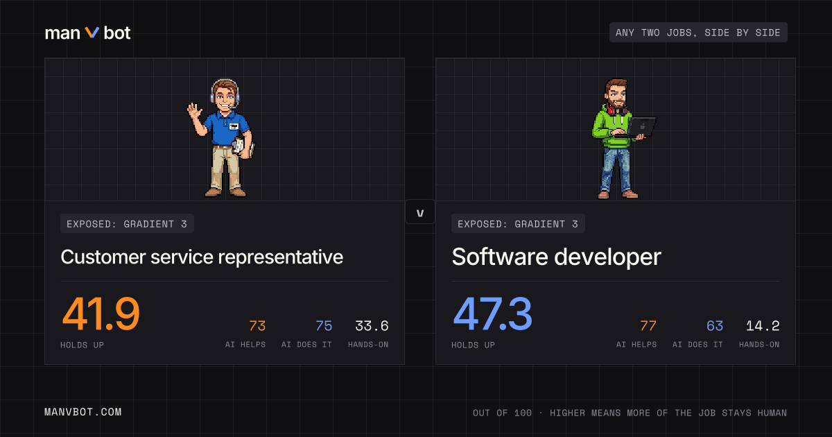The width and height of the screenshot is (832, 437).
Task: Click the AI helps value 77
Action: [648, 326]
